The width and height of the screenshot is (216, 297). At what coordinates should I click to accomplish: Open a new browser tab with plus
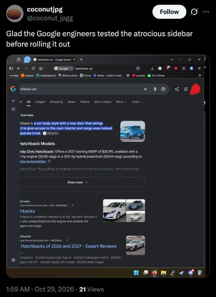(x=81, y=59)
